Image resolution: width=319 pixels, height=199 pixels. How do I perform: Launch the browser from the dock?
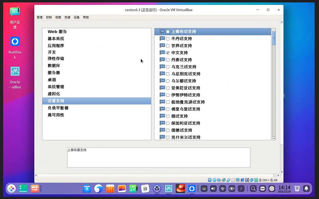tap(99, 189)
